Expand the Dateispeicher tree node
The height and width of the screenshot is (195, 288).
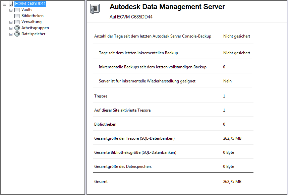pyautogui.click(x=11, y=34)
